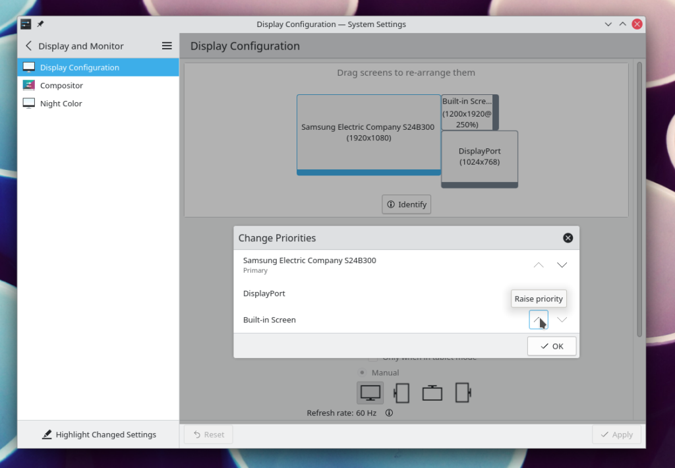Close the Change Priorities dialog
Viewport: 675px width, 468px height.
pyautogui.click(x=568, y=238)
